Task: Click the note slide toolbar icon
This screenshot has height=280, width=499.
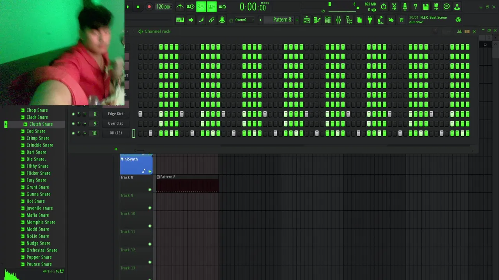Action: tap(201, 20)
